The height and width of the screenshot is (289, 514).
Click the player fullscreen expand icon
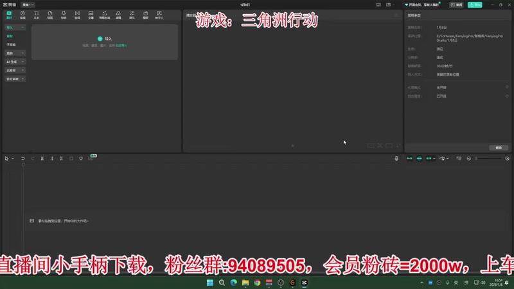[398, 146]
